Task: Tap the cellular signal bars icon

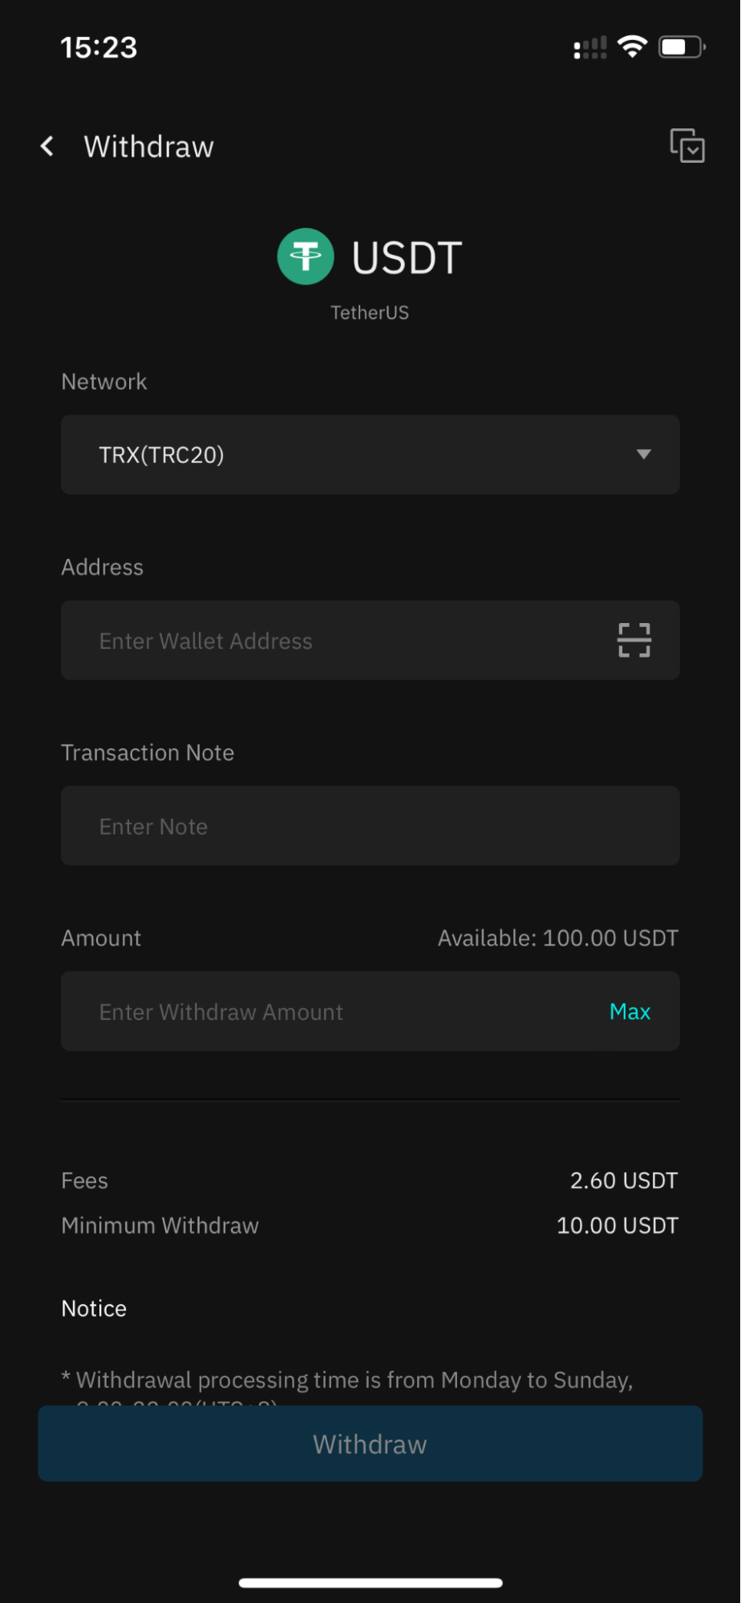Action: point(590,48)
